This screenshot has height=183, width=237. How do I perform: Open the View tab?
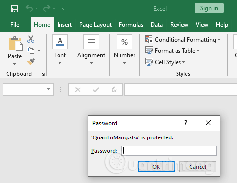202,25
